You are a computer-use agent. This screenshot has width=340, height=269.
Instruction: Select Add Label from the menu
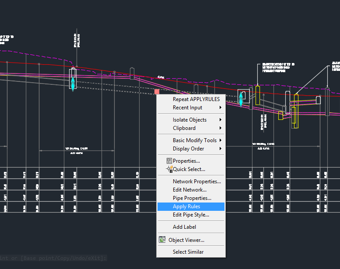tap(191, 227)
